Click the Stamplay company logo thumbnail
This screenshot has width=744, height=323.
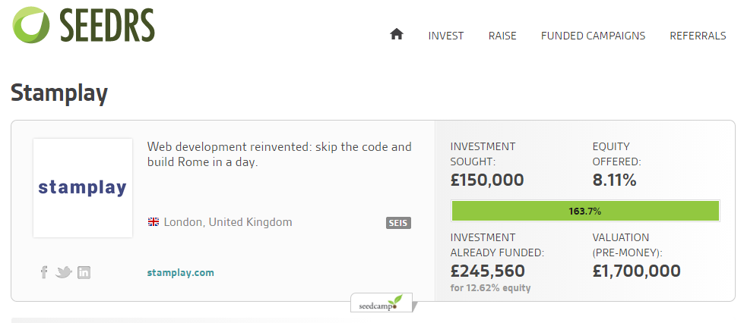pos(83,188)
